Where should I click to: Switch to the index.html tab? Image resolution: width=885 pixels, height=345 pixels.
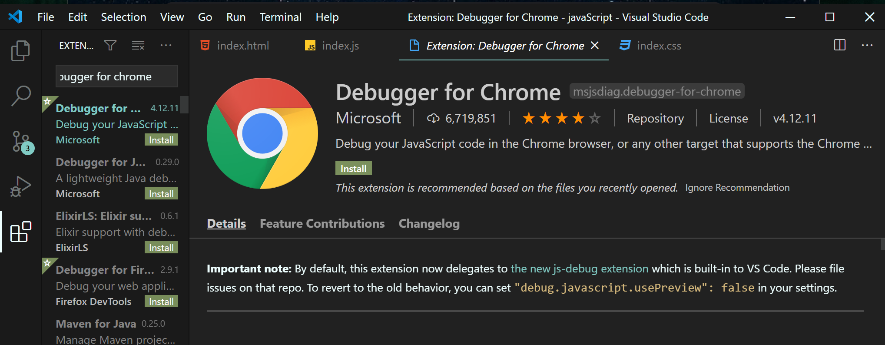[x=235, y=45]
